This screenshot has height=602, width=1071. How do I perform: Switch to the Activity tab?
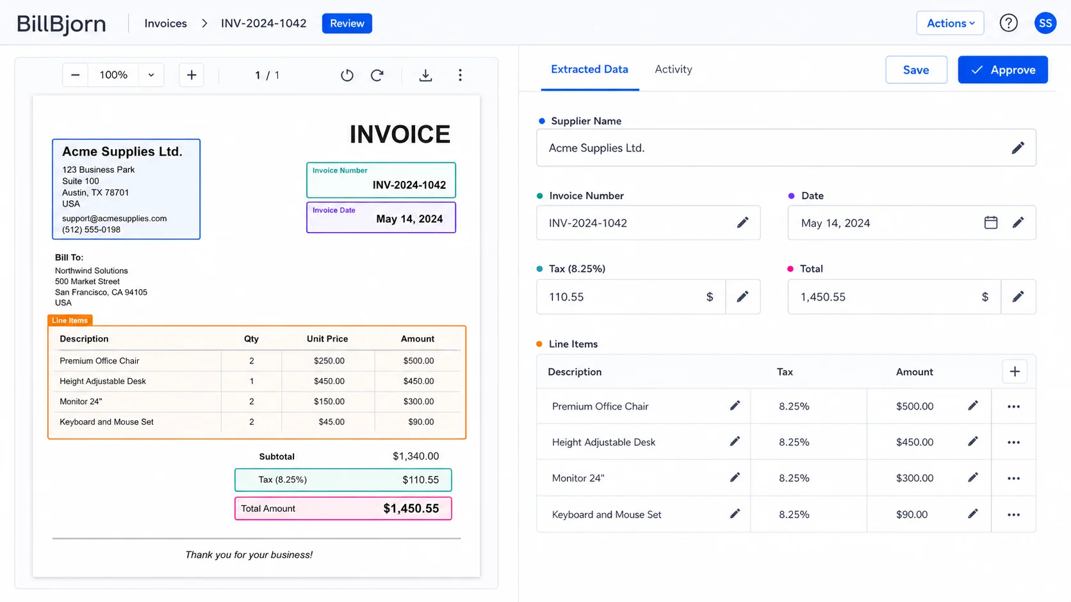coord(673,69)
